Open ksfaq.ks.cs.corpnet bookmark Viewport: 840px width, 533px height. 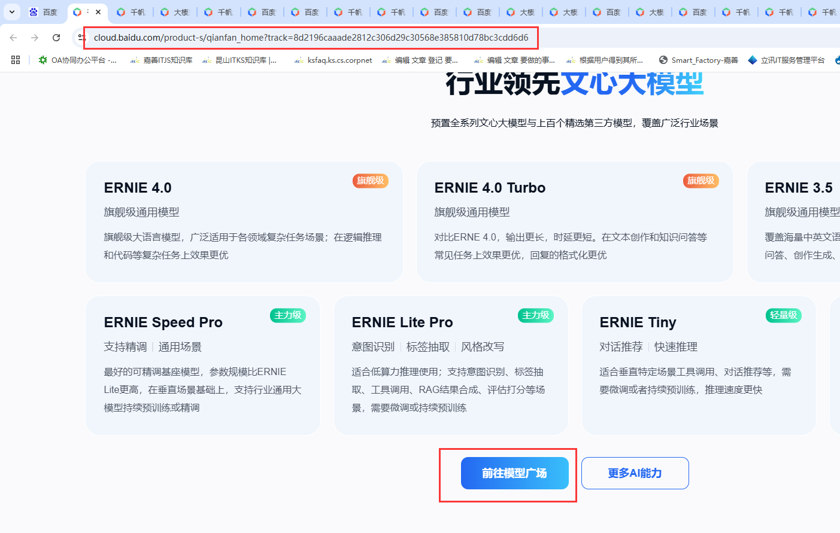(333, 60)
